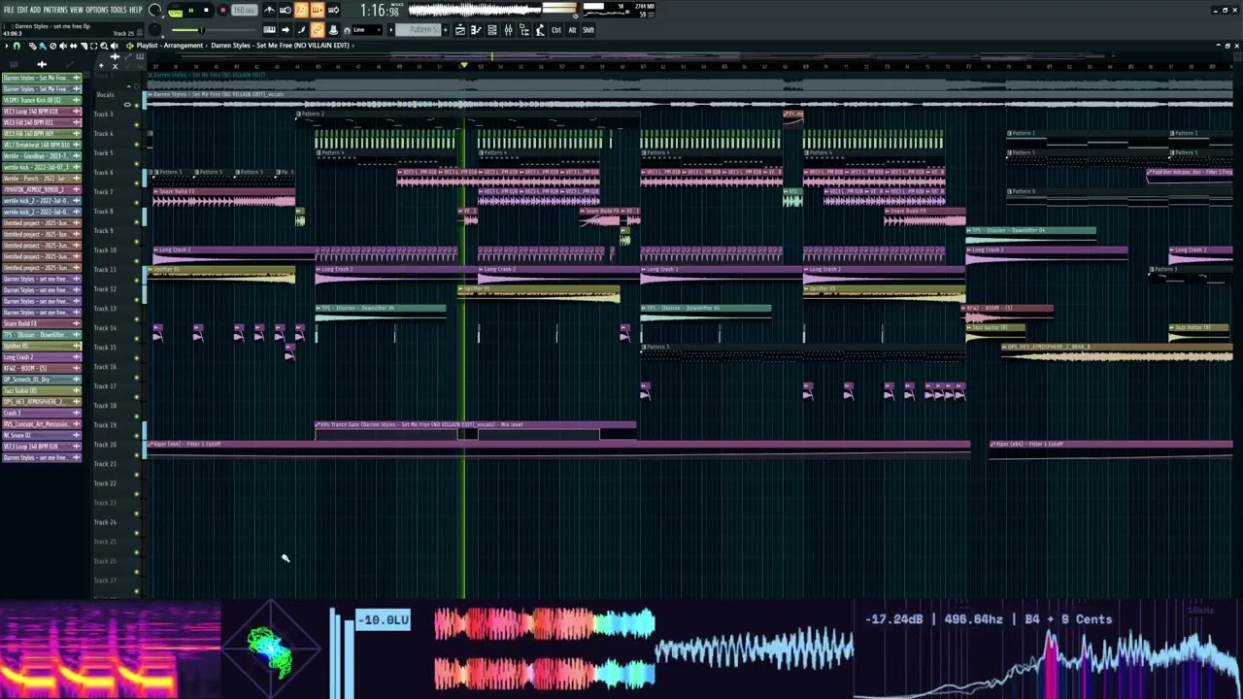1243x699 pixels.
Task: Open the Browser/plugin picker icon
Action: (524, 30)
